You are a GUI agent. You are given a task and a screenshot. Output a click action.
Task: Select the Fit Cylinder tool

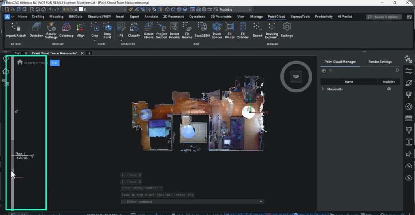pos(243,31)
